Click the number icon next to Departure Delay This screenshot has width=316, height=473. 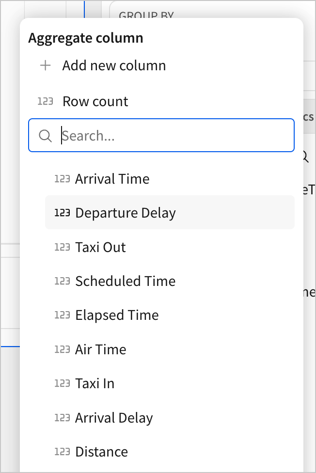[62, 213]
